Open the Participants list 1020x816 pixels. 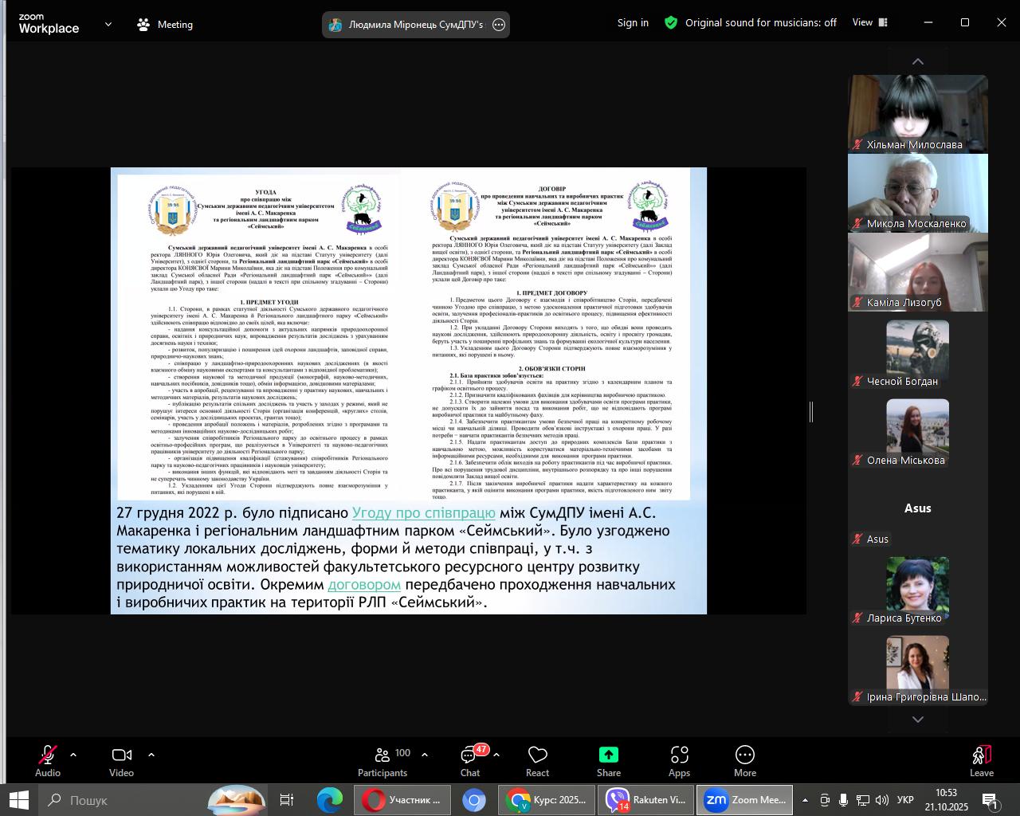[x=382, y=760]
